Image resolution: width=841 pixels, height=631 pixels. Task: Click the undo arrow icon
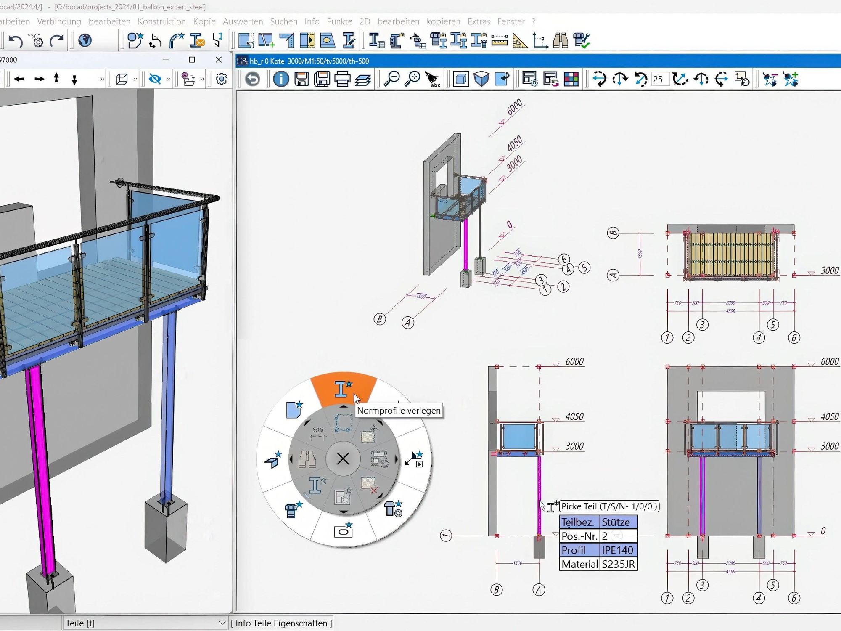tap(16, 41)
